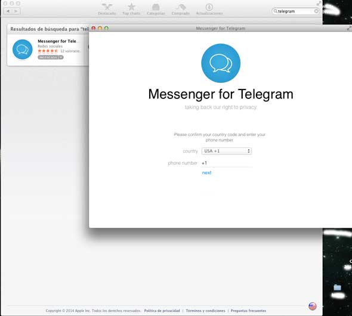The height and width of the screenshot is (316, 352).
Task: Open Messenger for Telegram app icon in results
Action: 23,49
